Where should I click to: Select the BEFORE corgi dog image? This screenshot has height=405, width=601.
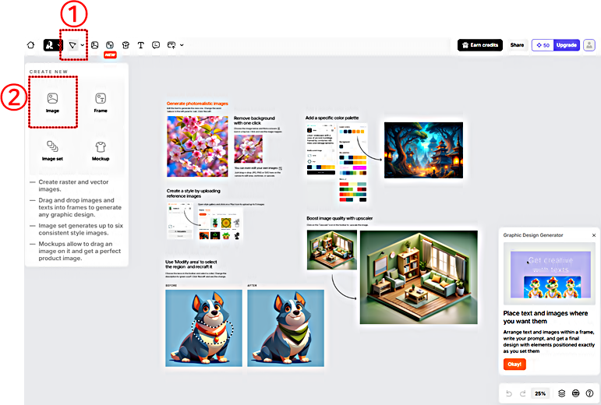[x=203, y=328]
